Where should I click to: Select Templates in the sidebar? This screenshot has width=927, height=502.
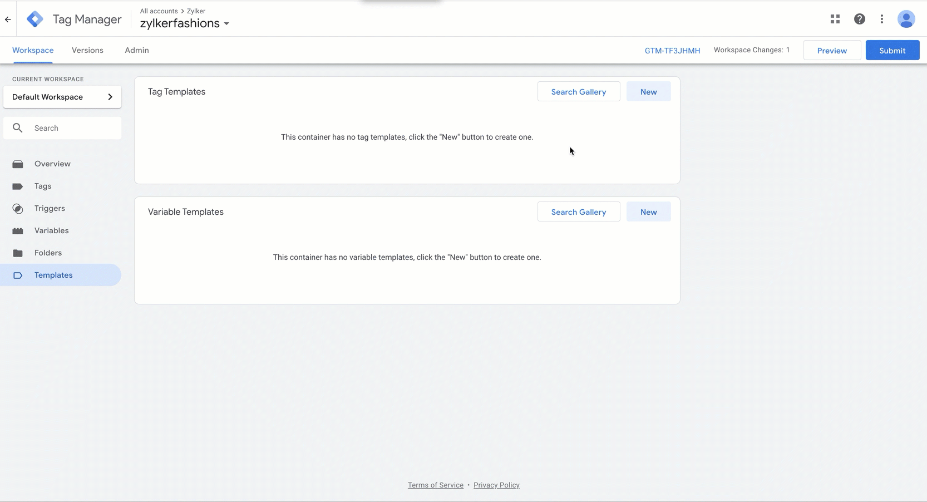point(61,275)
